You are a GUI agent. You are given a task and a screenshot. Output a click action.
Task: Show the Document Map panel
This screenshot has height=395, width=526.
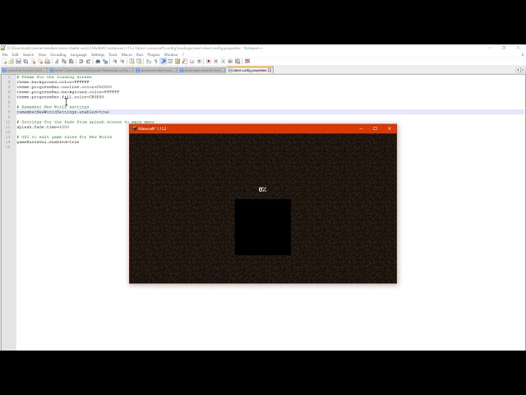(x=178, y=62)
